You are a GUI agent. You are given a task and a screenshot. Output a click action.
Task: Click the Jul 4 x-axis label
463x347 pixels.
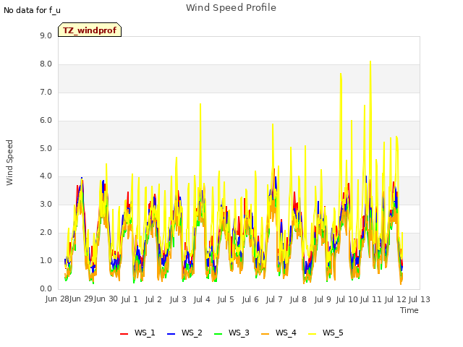202,299
